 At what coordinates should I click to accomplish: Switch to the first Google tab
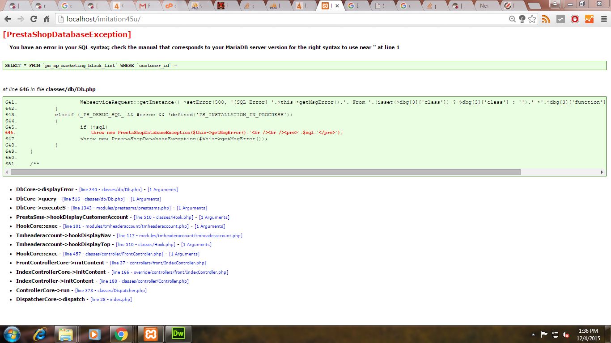click(x=69, y=6)
